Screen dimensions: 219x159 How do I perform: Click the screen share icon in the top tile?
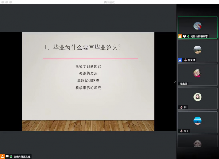pos(184,36)
